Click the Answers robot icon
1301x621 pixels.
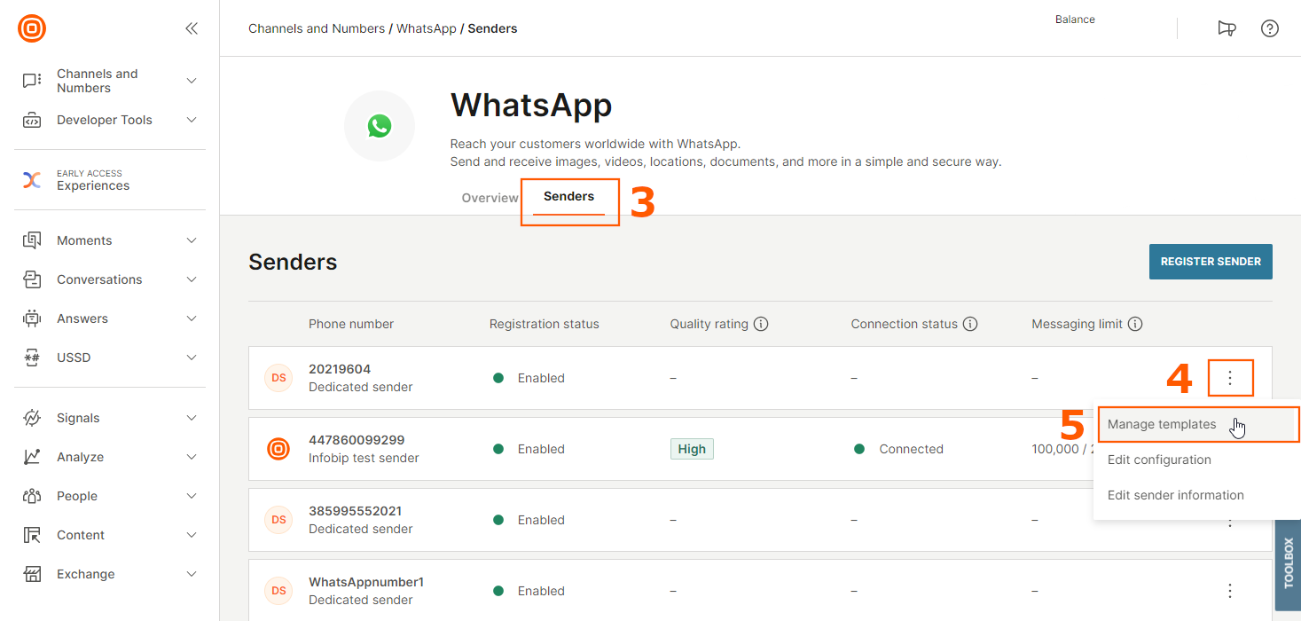pyautogui.click(x=32, y=318)
